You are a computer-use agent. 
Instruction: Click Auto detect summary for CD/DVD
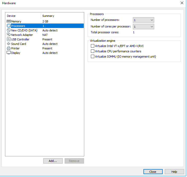[x=50, y=30]
